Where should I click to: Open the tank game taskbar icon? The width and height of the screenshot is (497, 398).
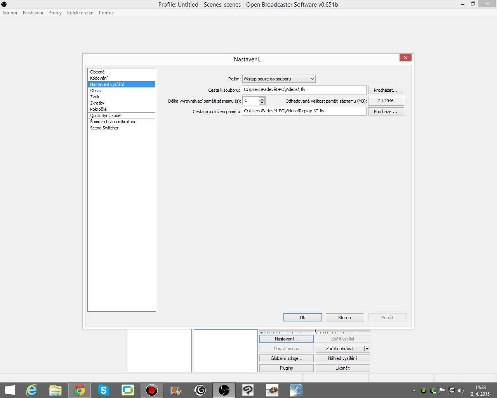pyautogui.click(x=272, y=390)
